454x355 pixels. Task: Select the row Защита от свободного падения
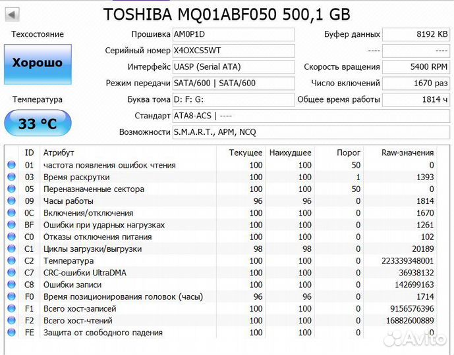pyautogui.click(x=221, y=333)
